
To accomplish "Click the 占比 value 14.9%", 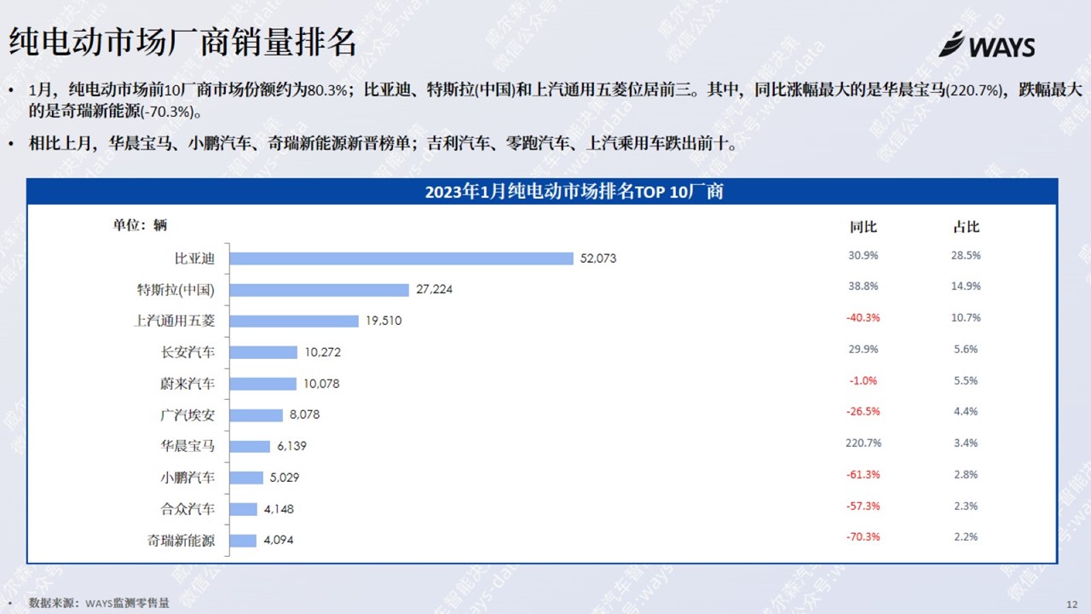I will click(x=967, y=287).
